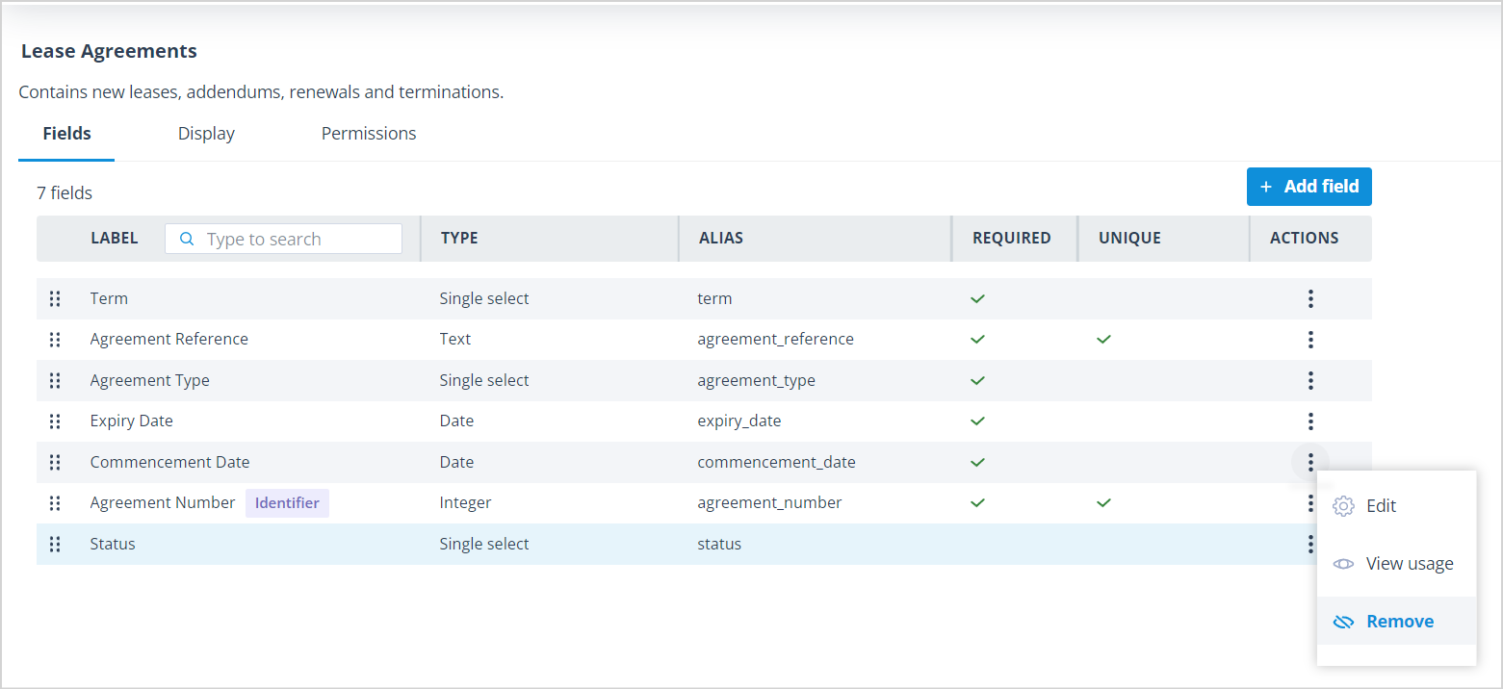The width and height of the screenshot is (1503, 689).
Task: Select the Commencement Date label
Action: 169,462
